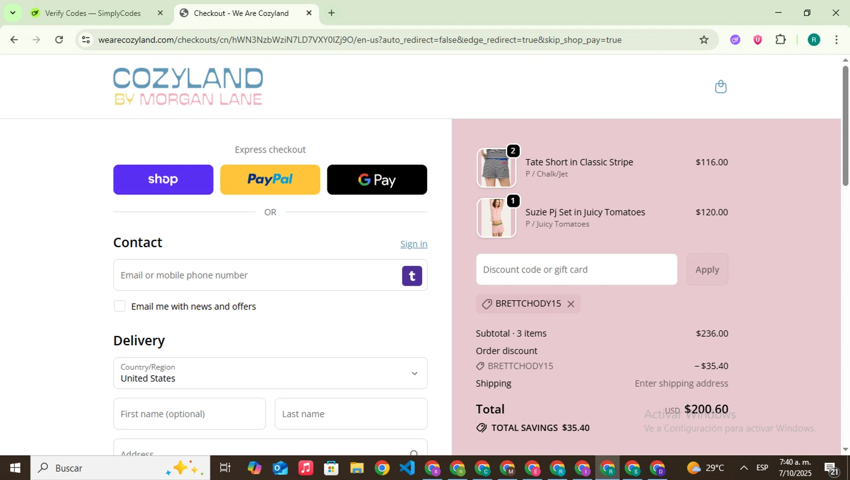Image resolution: width=850 pixels, height=480 pixels.
Task: Close the Verify Codes tab
Action: click(160, 13)
